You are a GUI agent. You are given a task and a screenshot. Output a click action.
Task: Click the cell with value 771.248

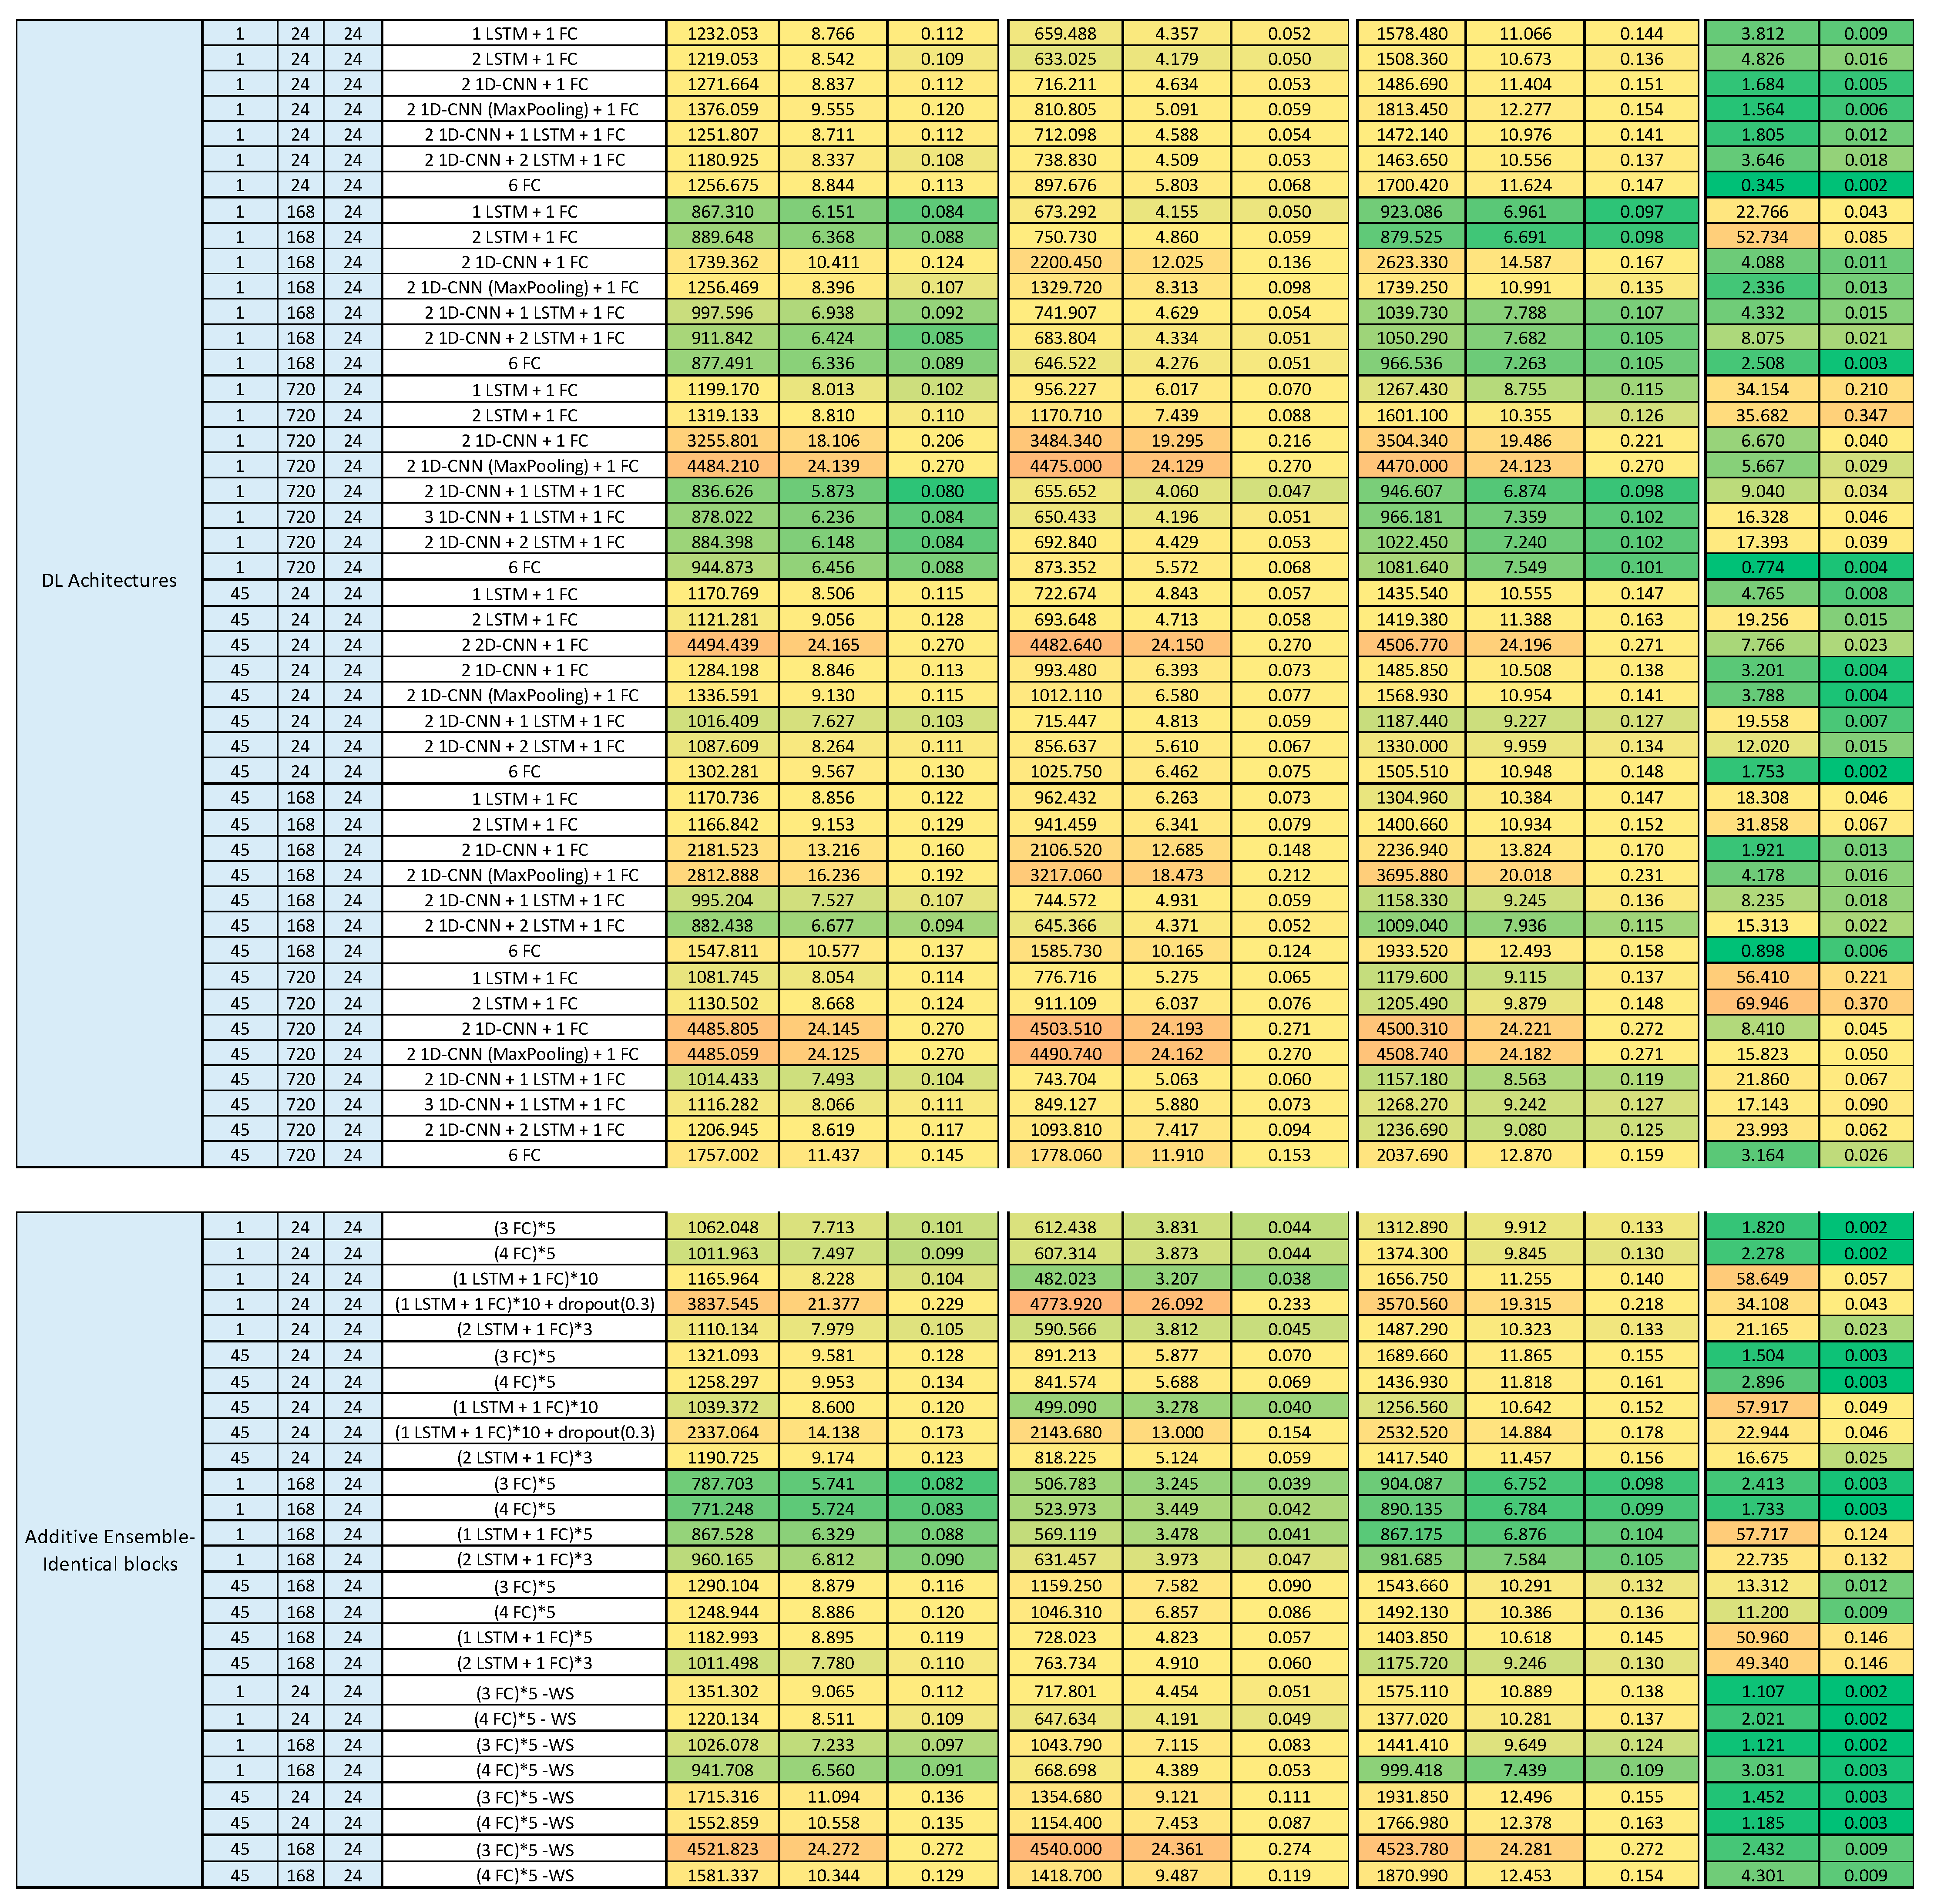[x=722, y=1509]
